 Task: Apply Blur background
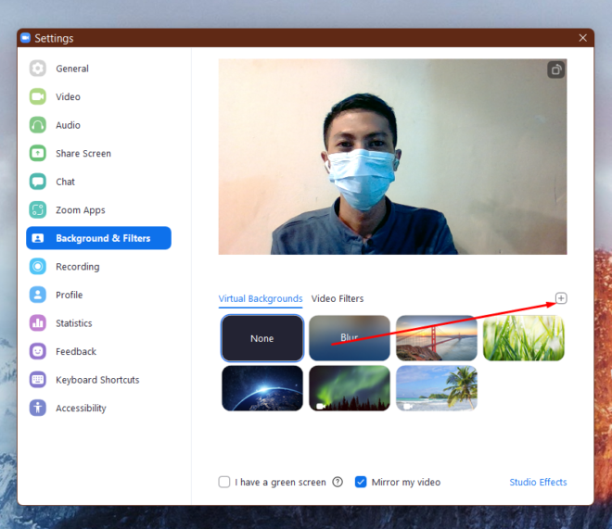(x=350, y=338)
